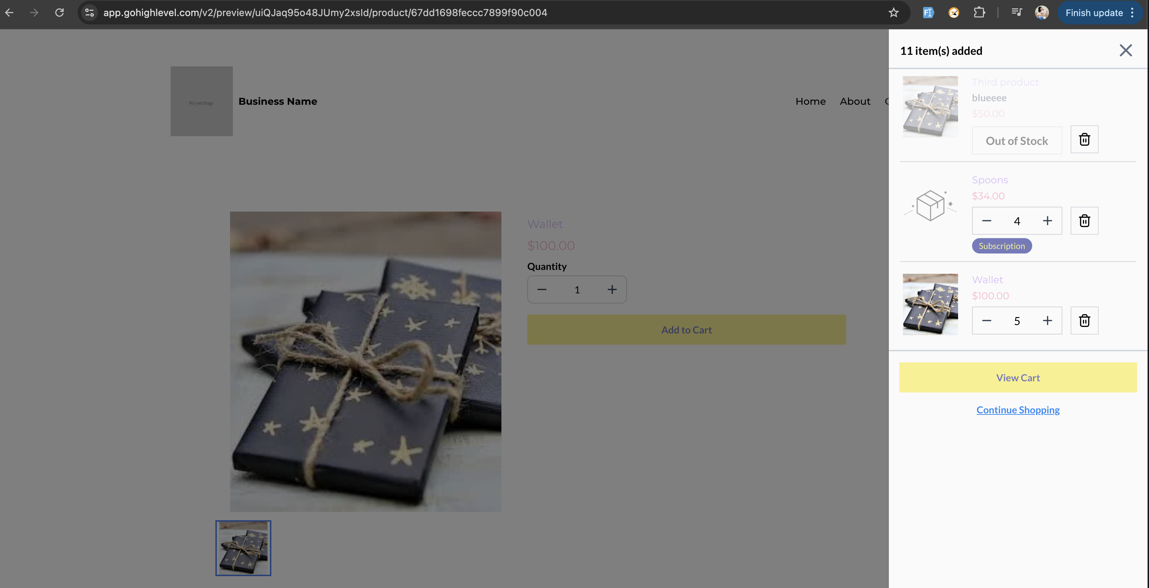Click the Finish update button

click(1094, 13)
